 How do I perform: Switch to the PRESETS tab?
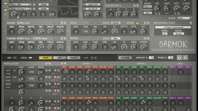pyautogui.click(x=74, y=58)
